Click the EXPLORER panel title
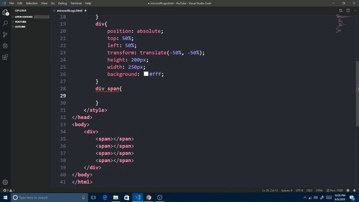 click(x=21, y=11)
